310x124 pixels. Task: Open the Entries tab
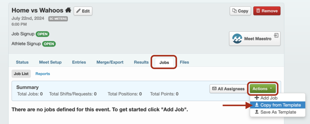pyautogui.click(x=79, y=62)
